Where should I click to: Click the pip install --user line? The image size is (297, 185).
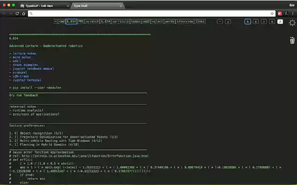coord(35,87)
